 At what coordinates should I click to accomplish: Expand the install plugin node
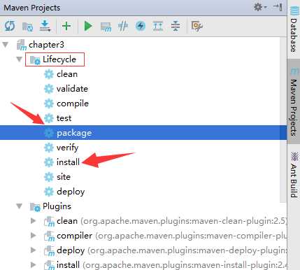point(34,265)
